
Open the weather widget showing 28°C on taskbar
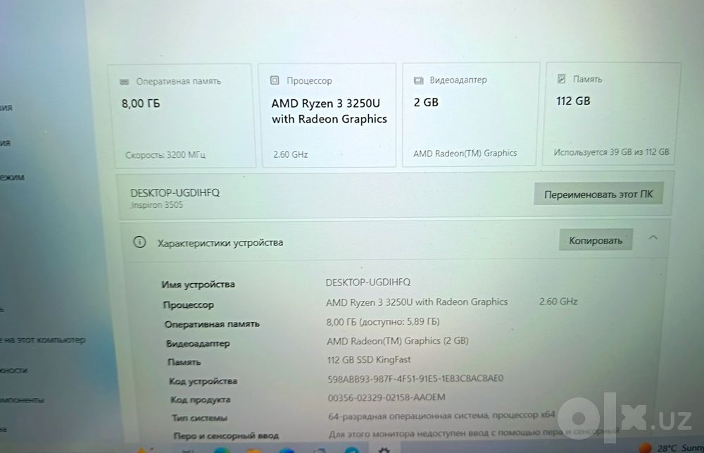pos(671,447)
